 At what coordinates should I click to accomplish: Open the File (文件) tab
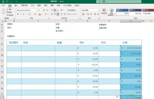[3, 5]
